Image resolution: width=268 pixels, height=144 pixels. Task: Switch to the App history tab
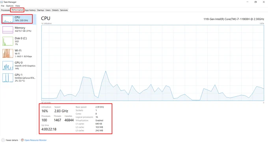click(30, 10)
